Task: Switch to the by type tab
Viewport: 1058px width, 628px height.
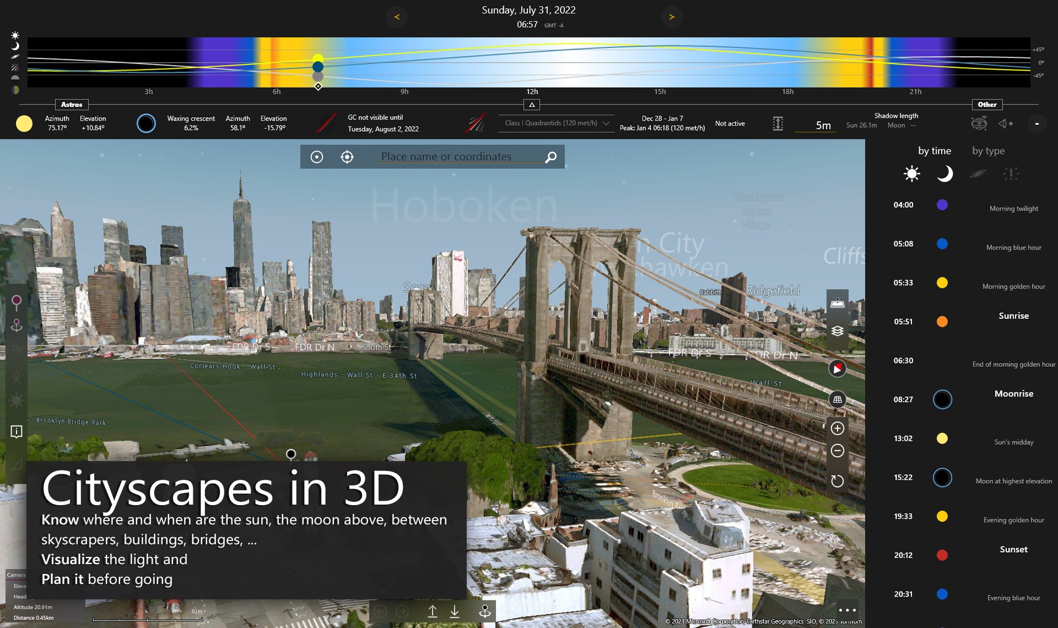Action: (x=988, y=150)
